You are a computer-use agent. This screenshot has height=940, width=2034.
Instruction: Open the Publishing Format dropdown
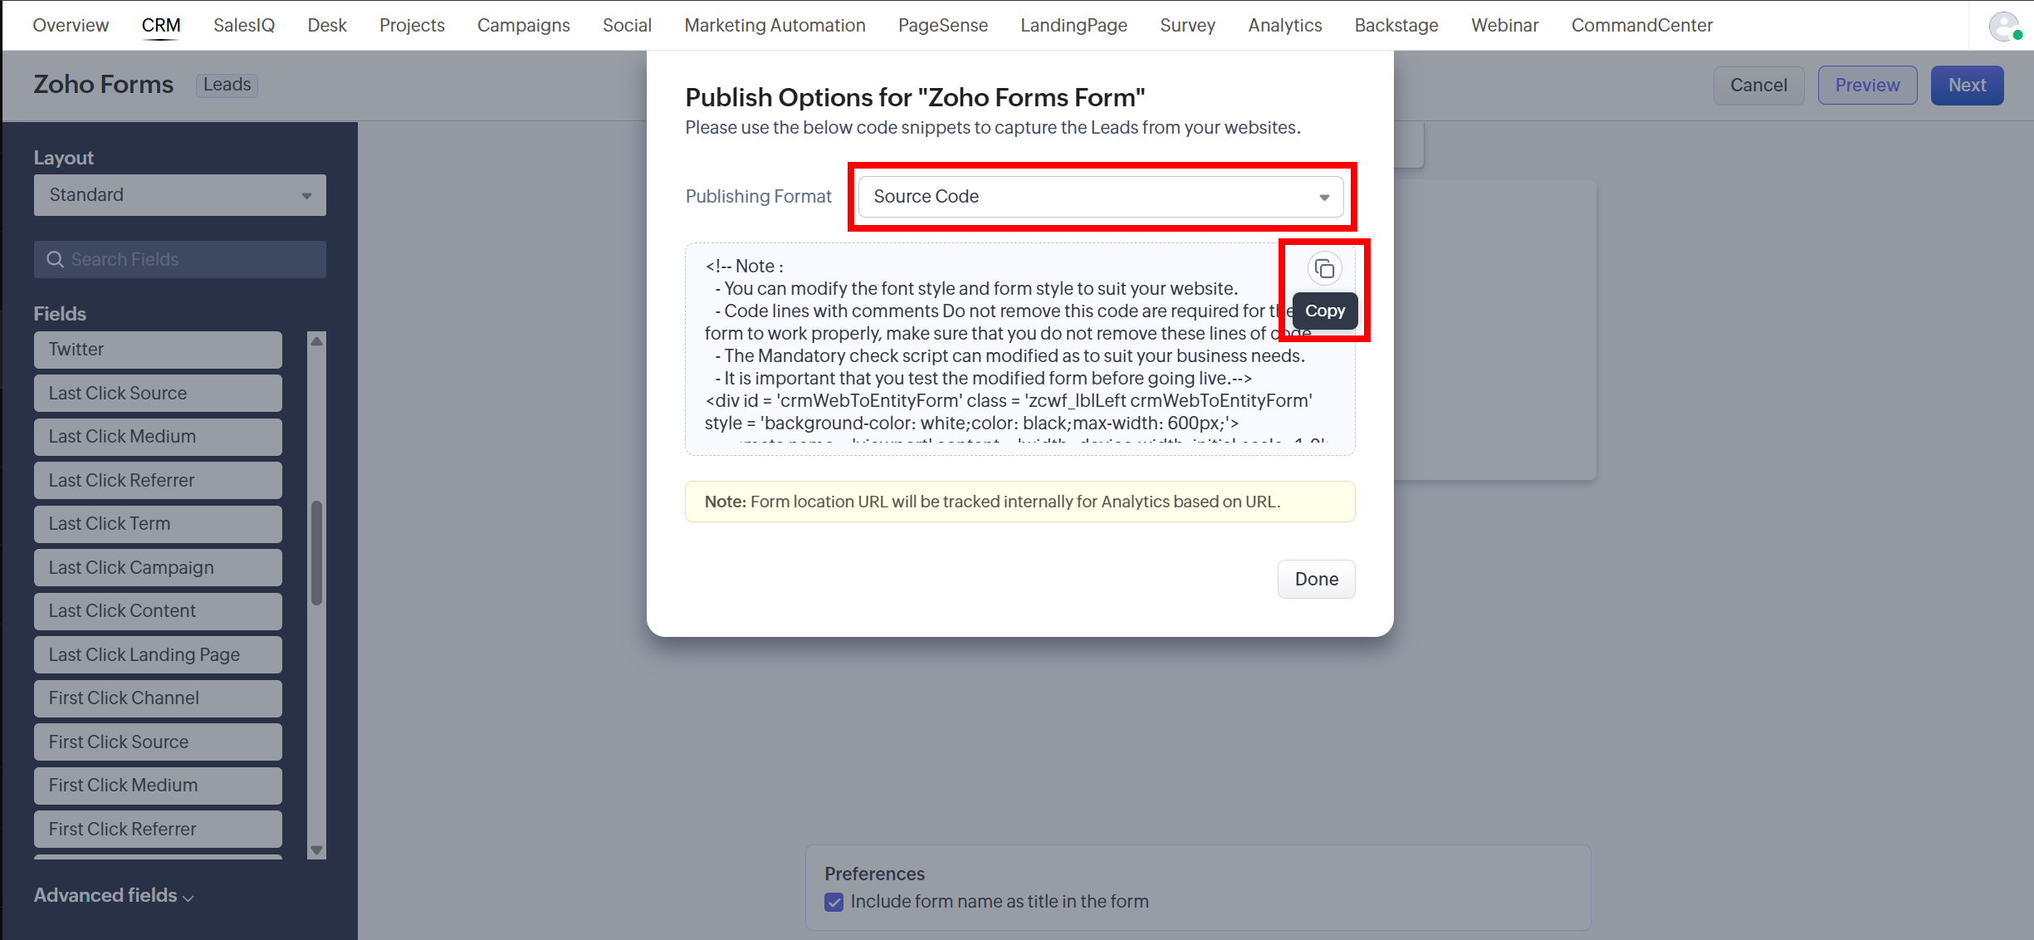[1100, 197]
